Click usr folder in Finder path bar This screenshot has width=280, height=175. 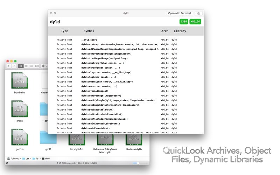(x=26, y=159)
